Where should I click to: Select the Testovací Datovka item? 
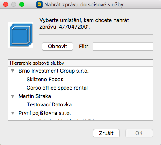coord(49,104)
